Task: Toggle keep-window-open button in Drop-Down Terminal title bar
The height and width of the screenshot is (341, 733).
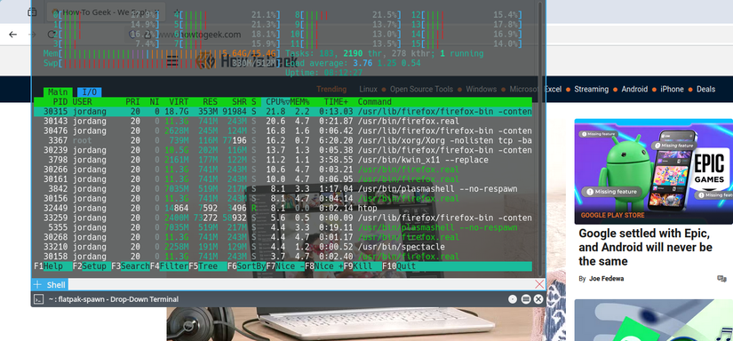Action: [x=513, y=299]
